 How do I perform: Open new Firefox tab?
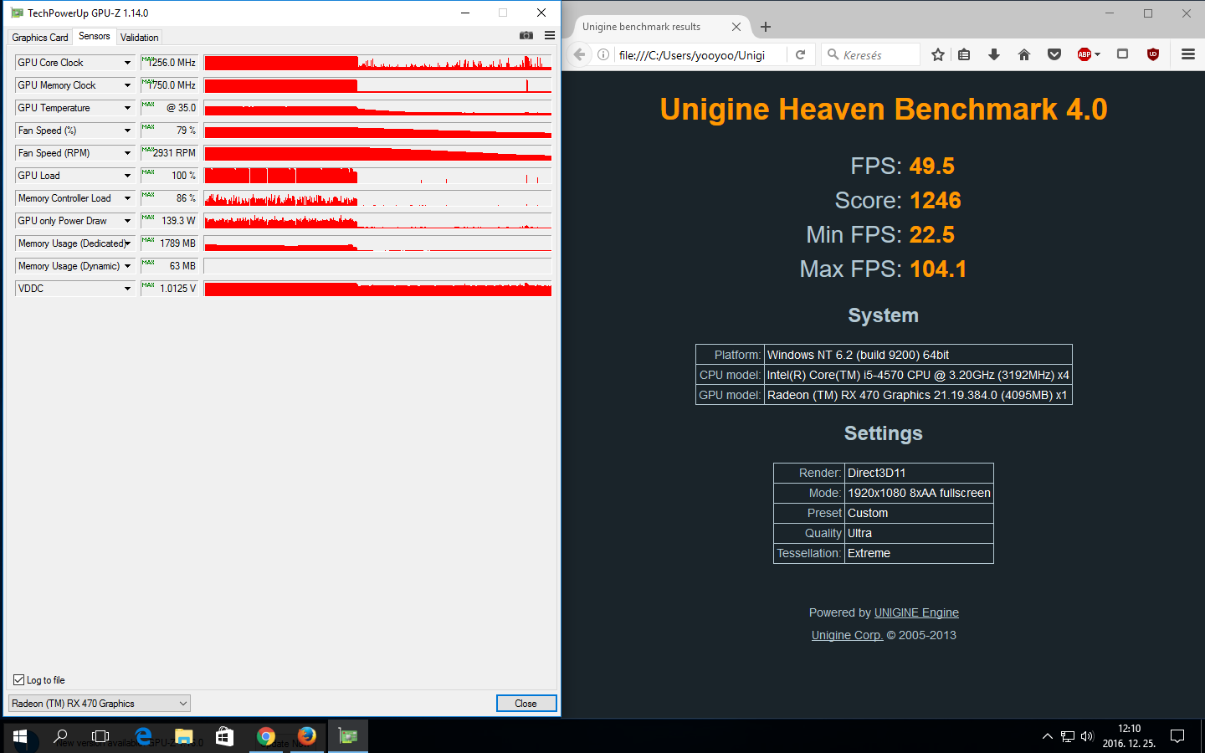tap(766, 27)
